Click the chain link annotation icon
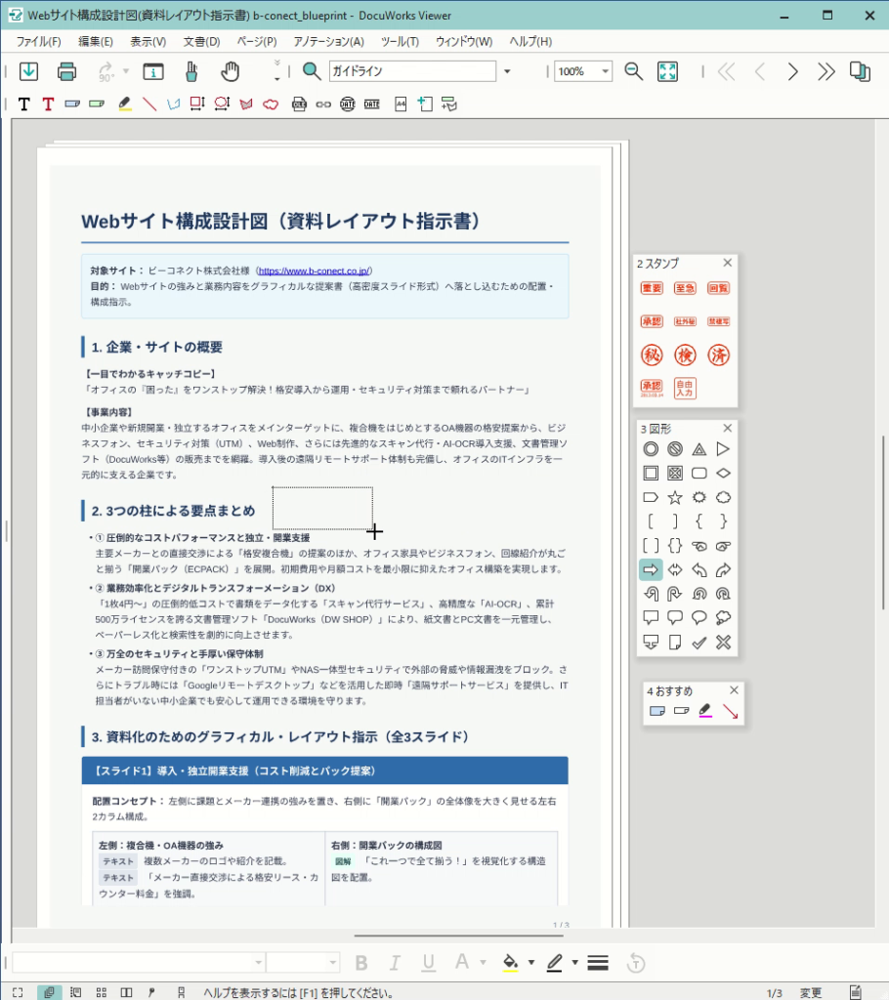Viewport: 889px width, 1000px height. point(323,104)
